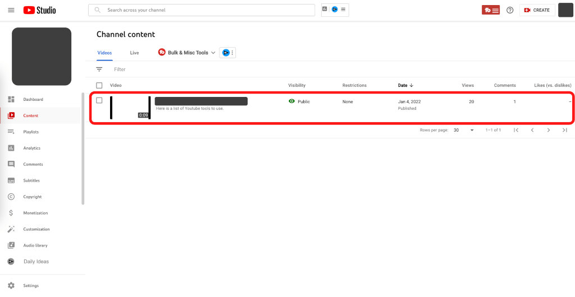Open Playlists in the sidebar menu

[30, 132]
